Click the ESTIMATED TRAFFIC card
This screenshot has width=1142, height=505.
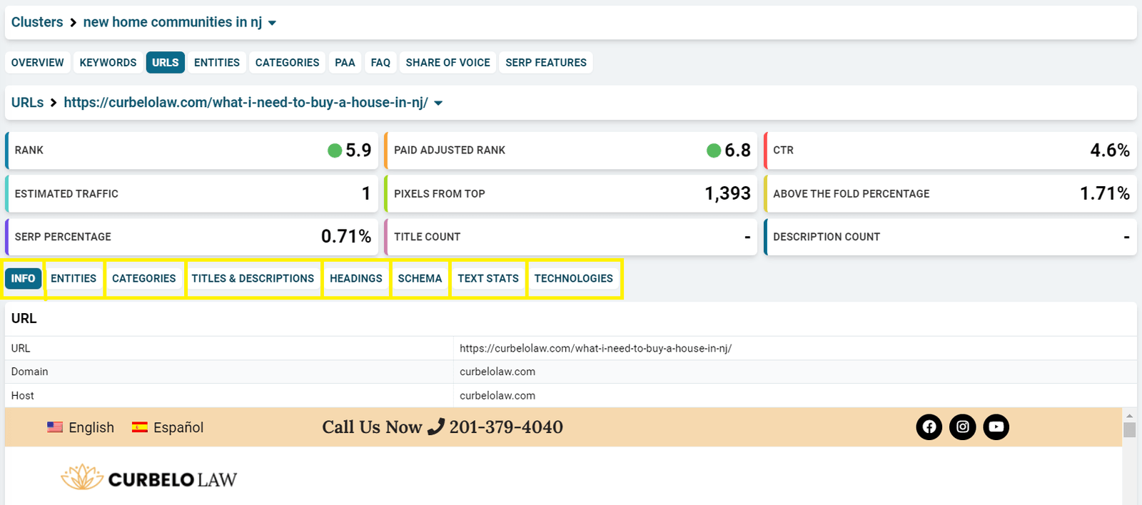coord(191,193)
